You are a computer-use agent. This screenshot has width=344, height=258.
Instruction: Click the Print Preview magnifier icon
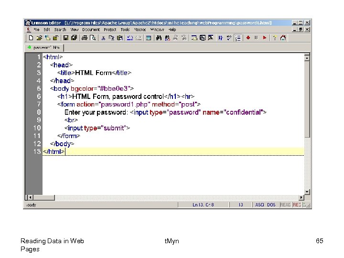pos(93,38)
